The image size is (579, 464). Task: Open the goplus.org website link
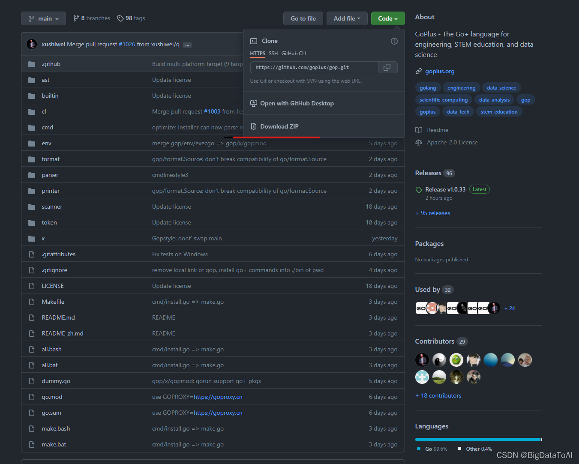(x=440, y=71)
